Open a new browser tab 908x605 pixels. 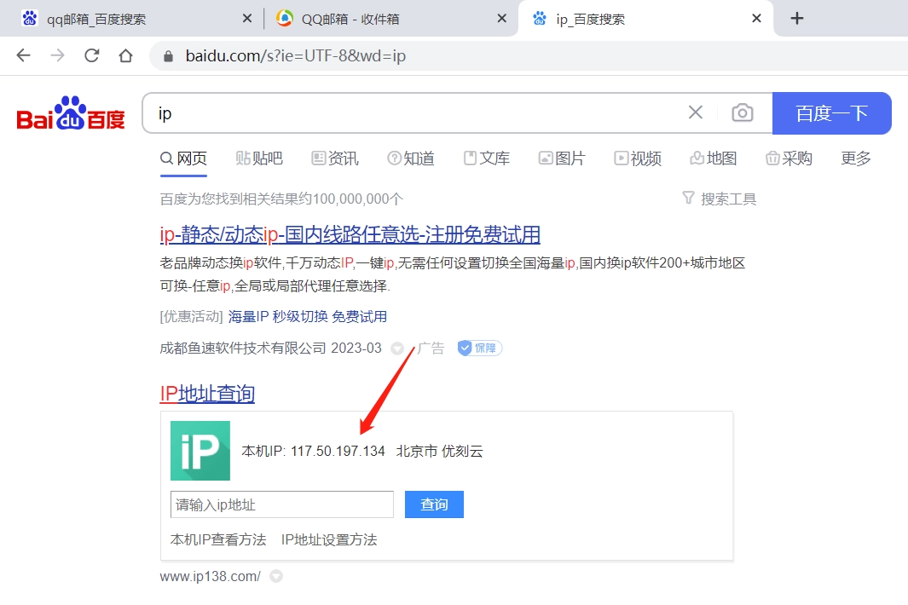tap(797, 19)
